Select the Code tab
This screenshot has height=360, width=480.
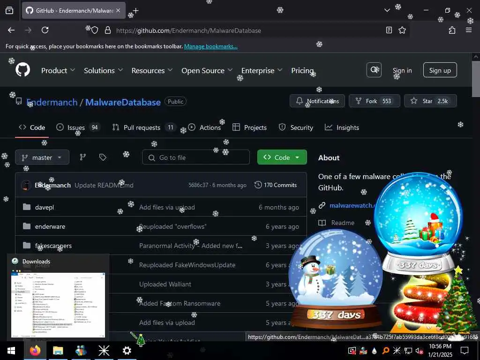(32, 127)
